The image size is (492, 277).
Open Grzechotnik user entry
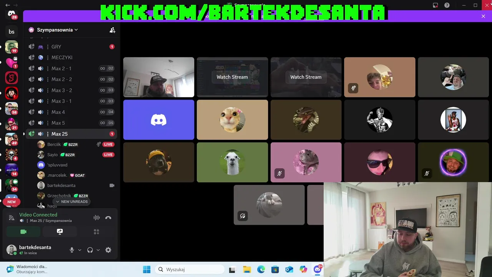coord(76,196)
